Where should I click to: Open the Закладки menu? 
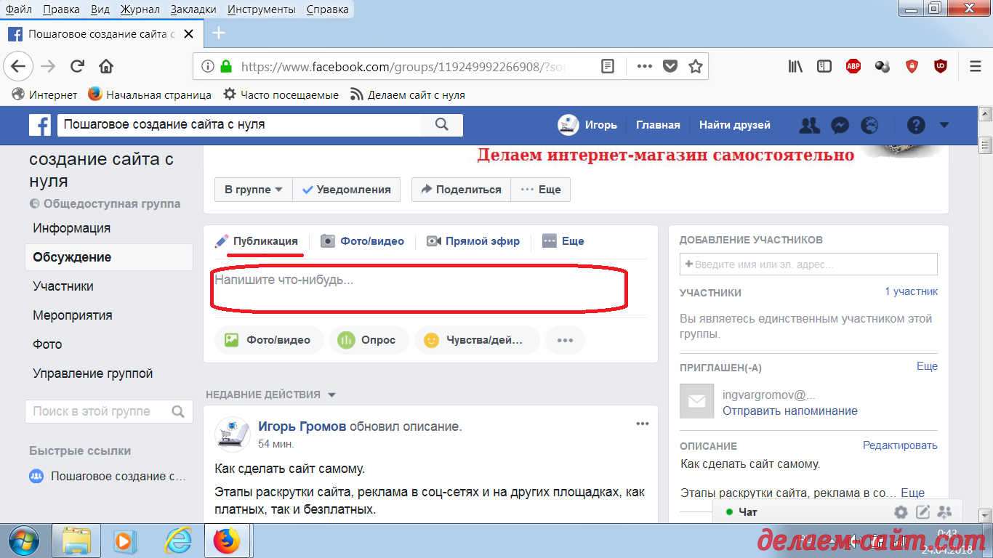(193, 9)
